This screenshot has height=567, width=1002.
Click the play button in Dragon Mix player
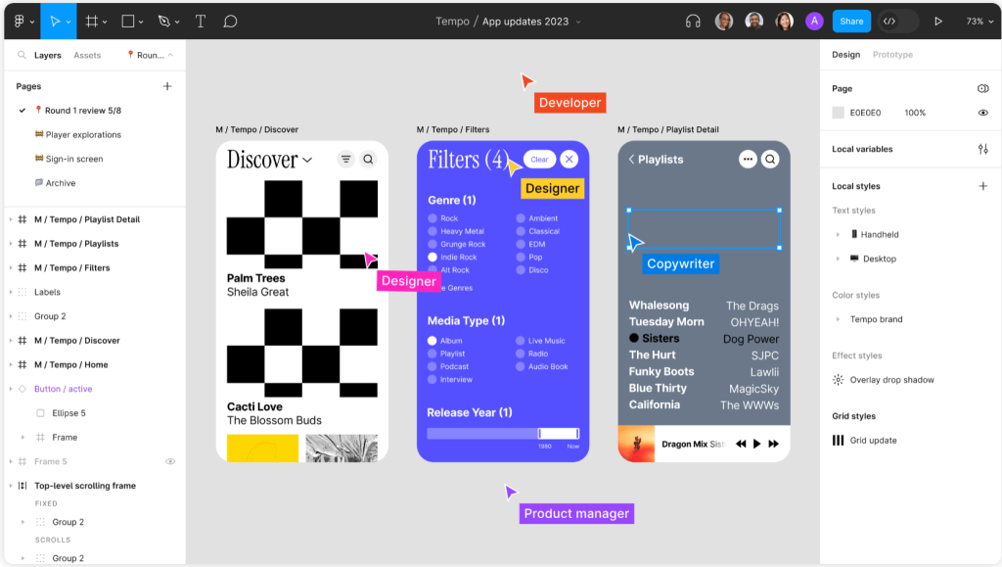(756, 444)
